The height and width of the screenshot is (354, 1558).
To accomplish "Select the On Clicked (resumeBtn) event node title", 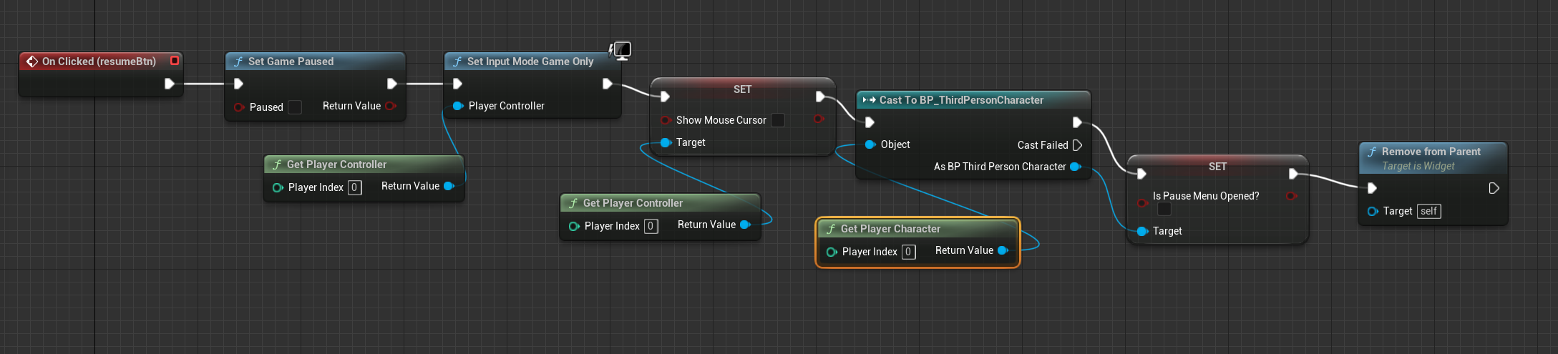I will [x=99, y=62].
